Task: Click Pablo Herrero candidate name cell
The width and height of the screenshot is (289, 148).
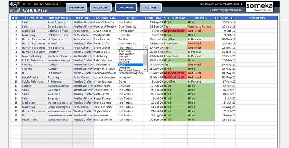Action: (106, 60)
